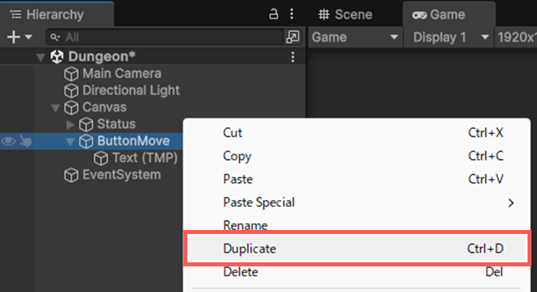Open the Paste Special submenu

click(x=259, y=202)
